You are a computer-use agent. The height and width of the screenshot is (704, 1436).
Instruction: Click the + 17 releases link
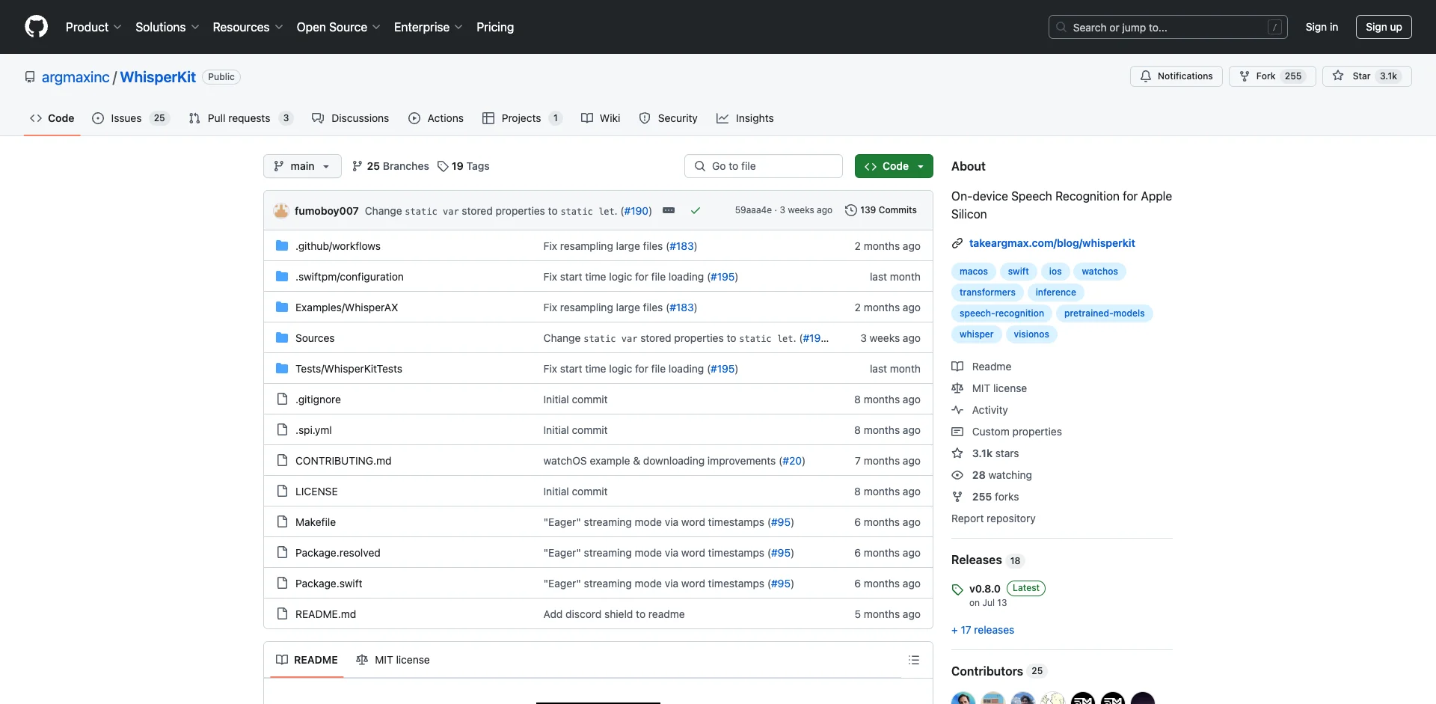(983, 630)
